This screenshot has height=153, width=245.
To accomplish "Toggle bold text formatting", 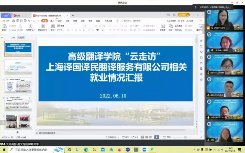I will [68, 30].
